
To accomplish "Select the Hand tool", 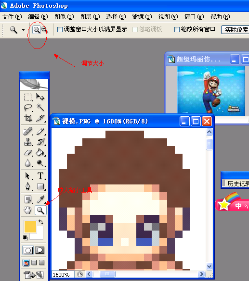I will point(27,210).
